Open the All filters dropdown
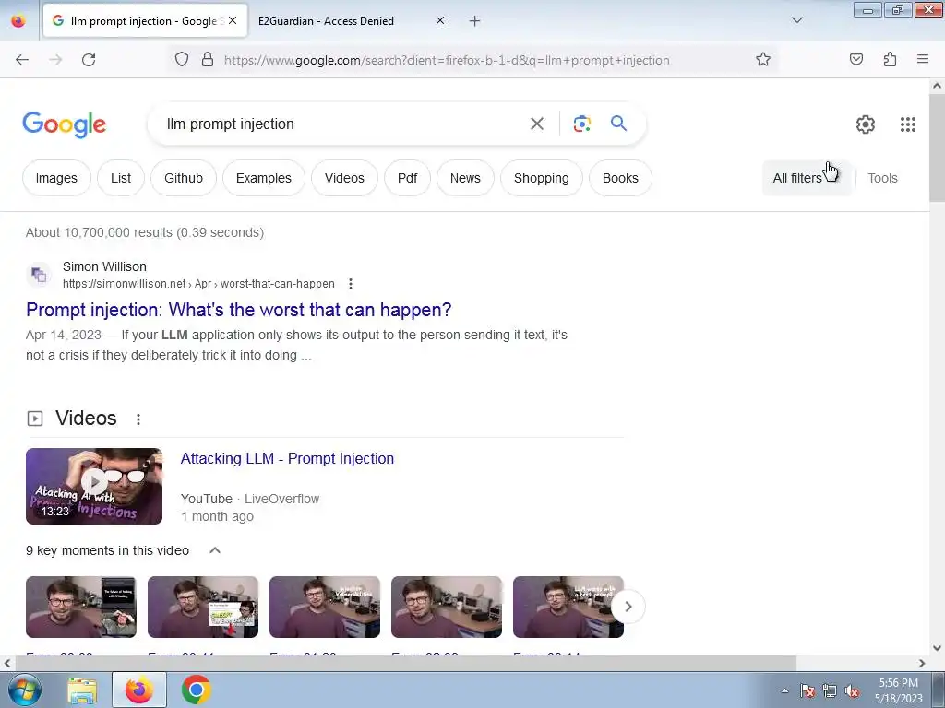 click(807, 178)
